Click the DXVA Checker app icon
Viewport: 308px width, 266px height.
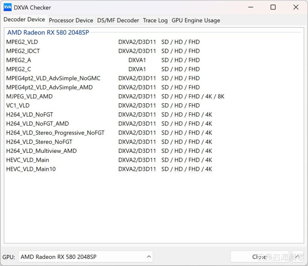click(x=7, y=7)
